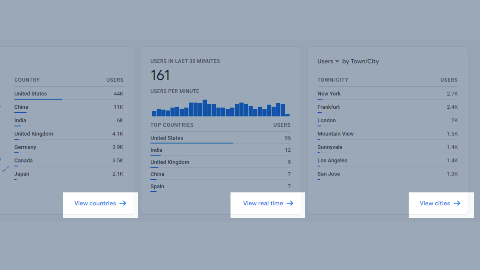Select Frankfurt row with 2.4K users
The image size is (480, 270).
(x=328, y=107)
